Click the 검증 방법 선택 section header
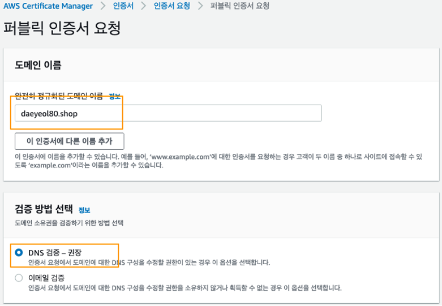Image resolution: width=442 pixels, height=306 pixels. [44, 209]
